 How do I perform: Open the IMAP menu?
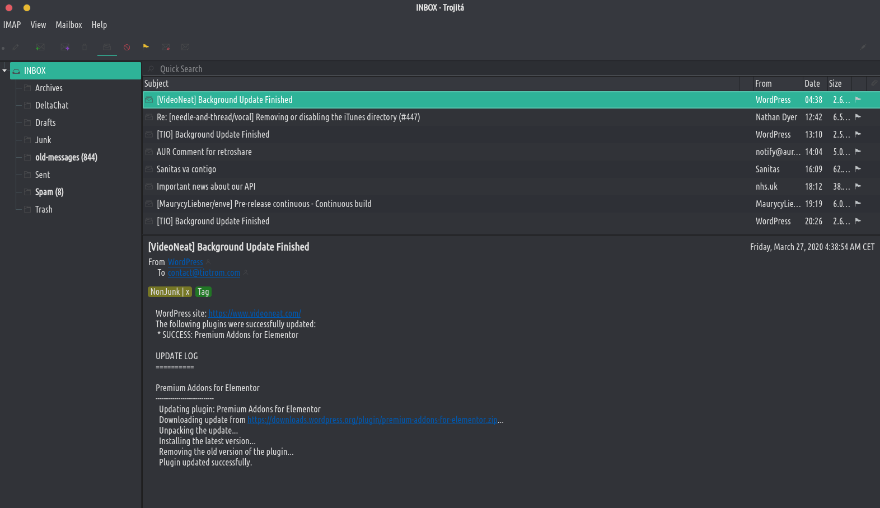point(12,25)
